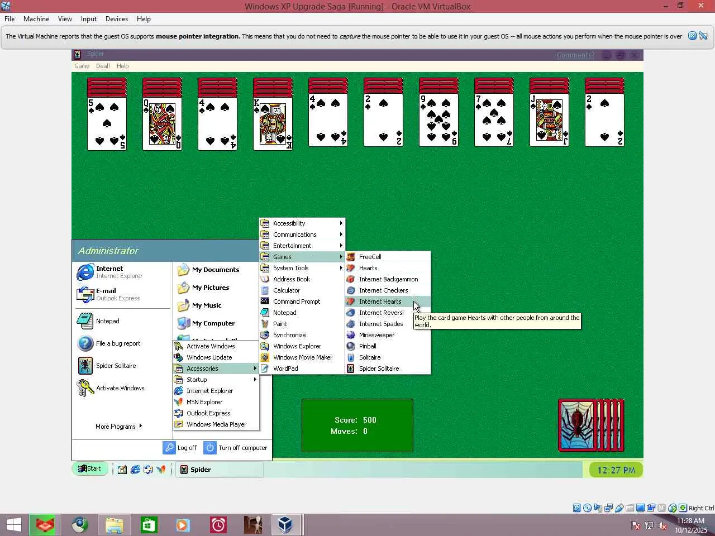
Task: Launch MSN Explorer from programs list
Action: coord(216,402)
